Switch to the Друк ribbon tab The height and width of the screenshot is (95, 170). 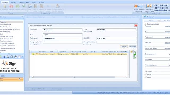34,2
